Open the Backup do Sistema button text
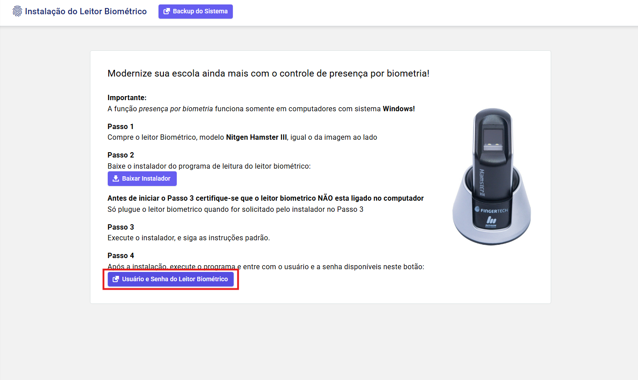 point(200,12)
